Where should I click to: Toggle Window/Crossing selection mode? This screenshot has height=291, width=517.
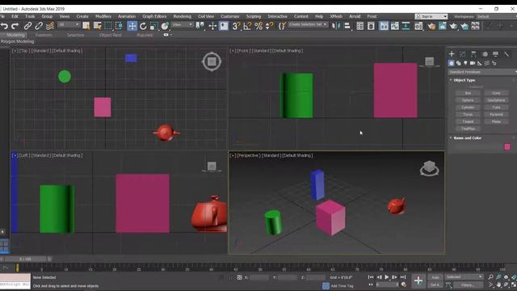pyautogui.click(x=119, y=26)
